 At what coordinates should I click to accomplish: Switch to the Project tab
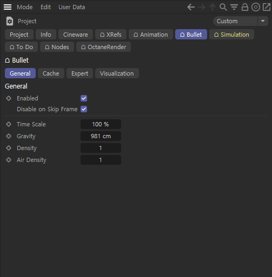coord(19,35)
